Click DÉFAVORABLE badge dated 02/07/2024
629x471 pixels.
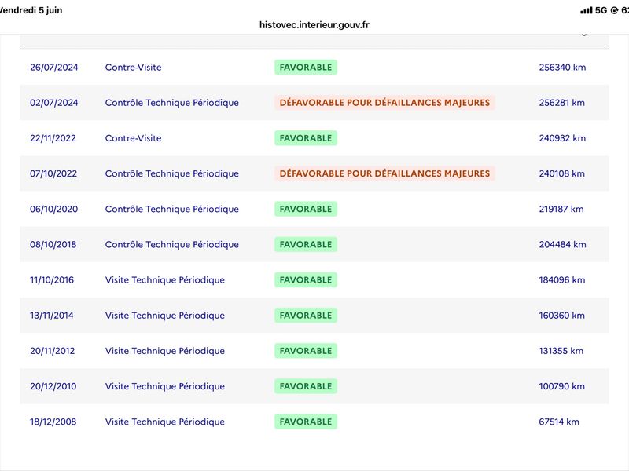(x=384, y=103)
